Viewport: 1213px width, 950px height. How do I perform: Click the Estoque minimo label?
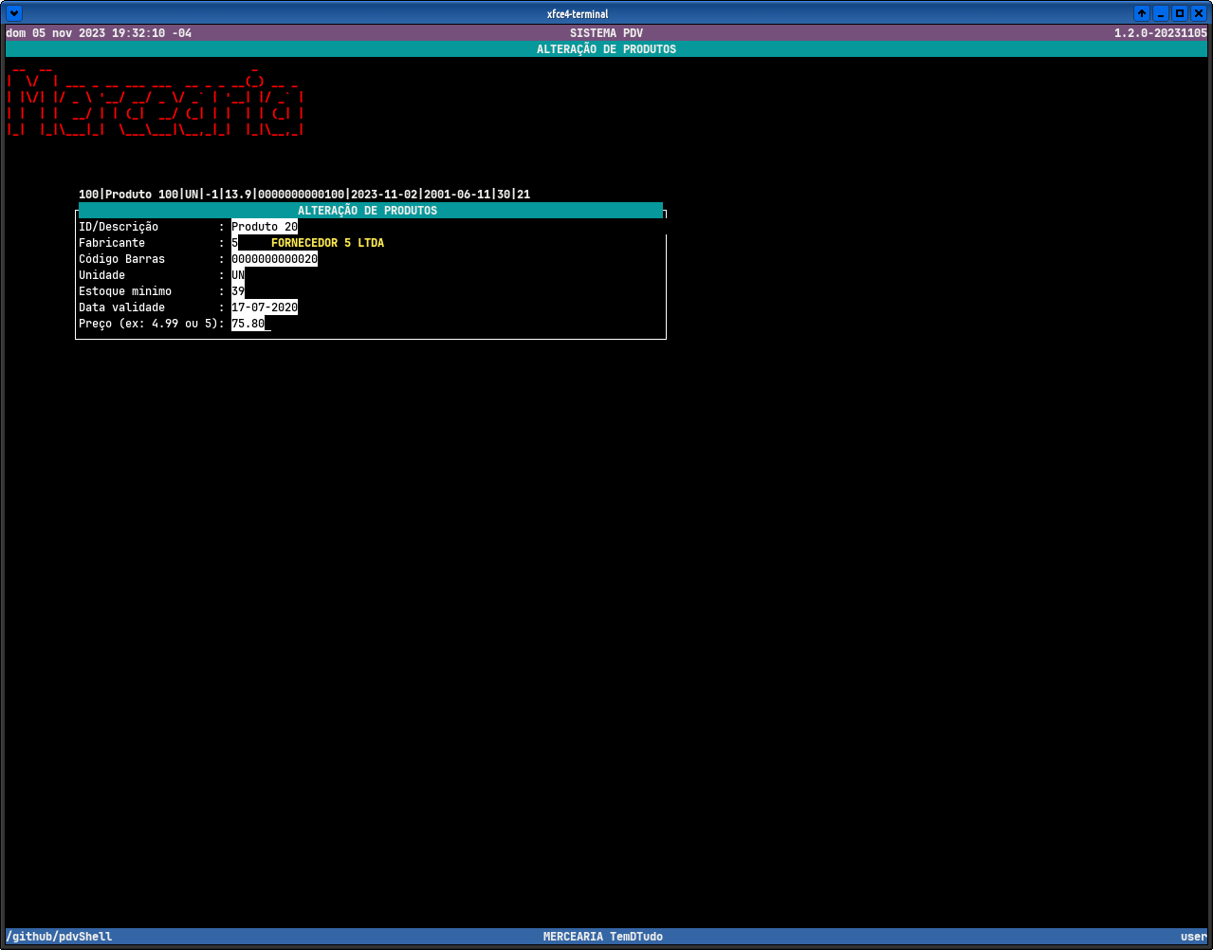pos(125,291)
